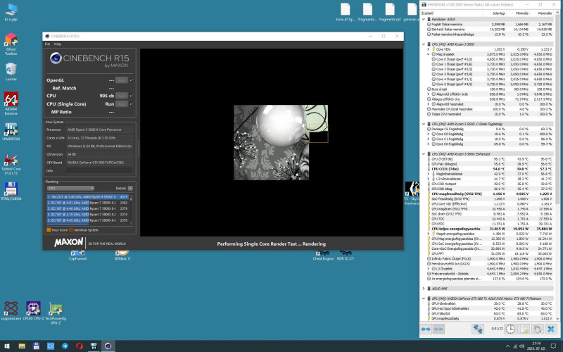Open the computer desktop icon at top left
This screenshot has height=352, width=563.
(x=11, y=12)
